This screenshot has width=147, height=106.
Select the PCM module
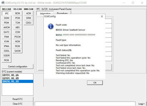click(18, 18)
